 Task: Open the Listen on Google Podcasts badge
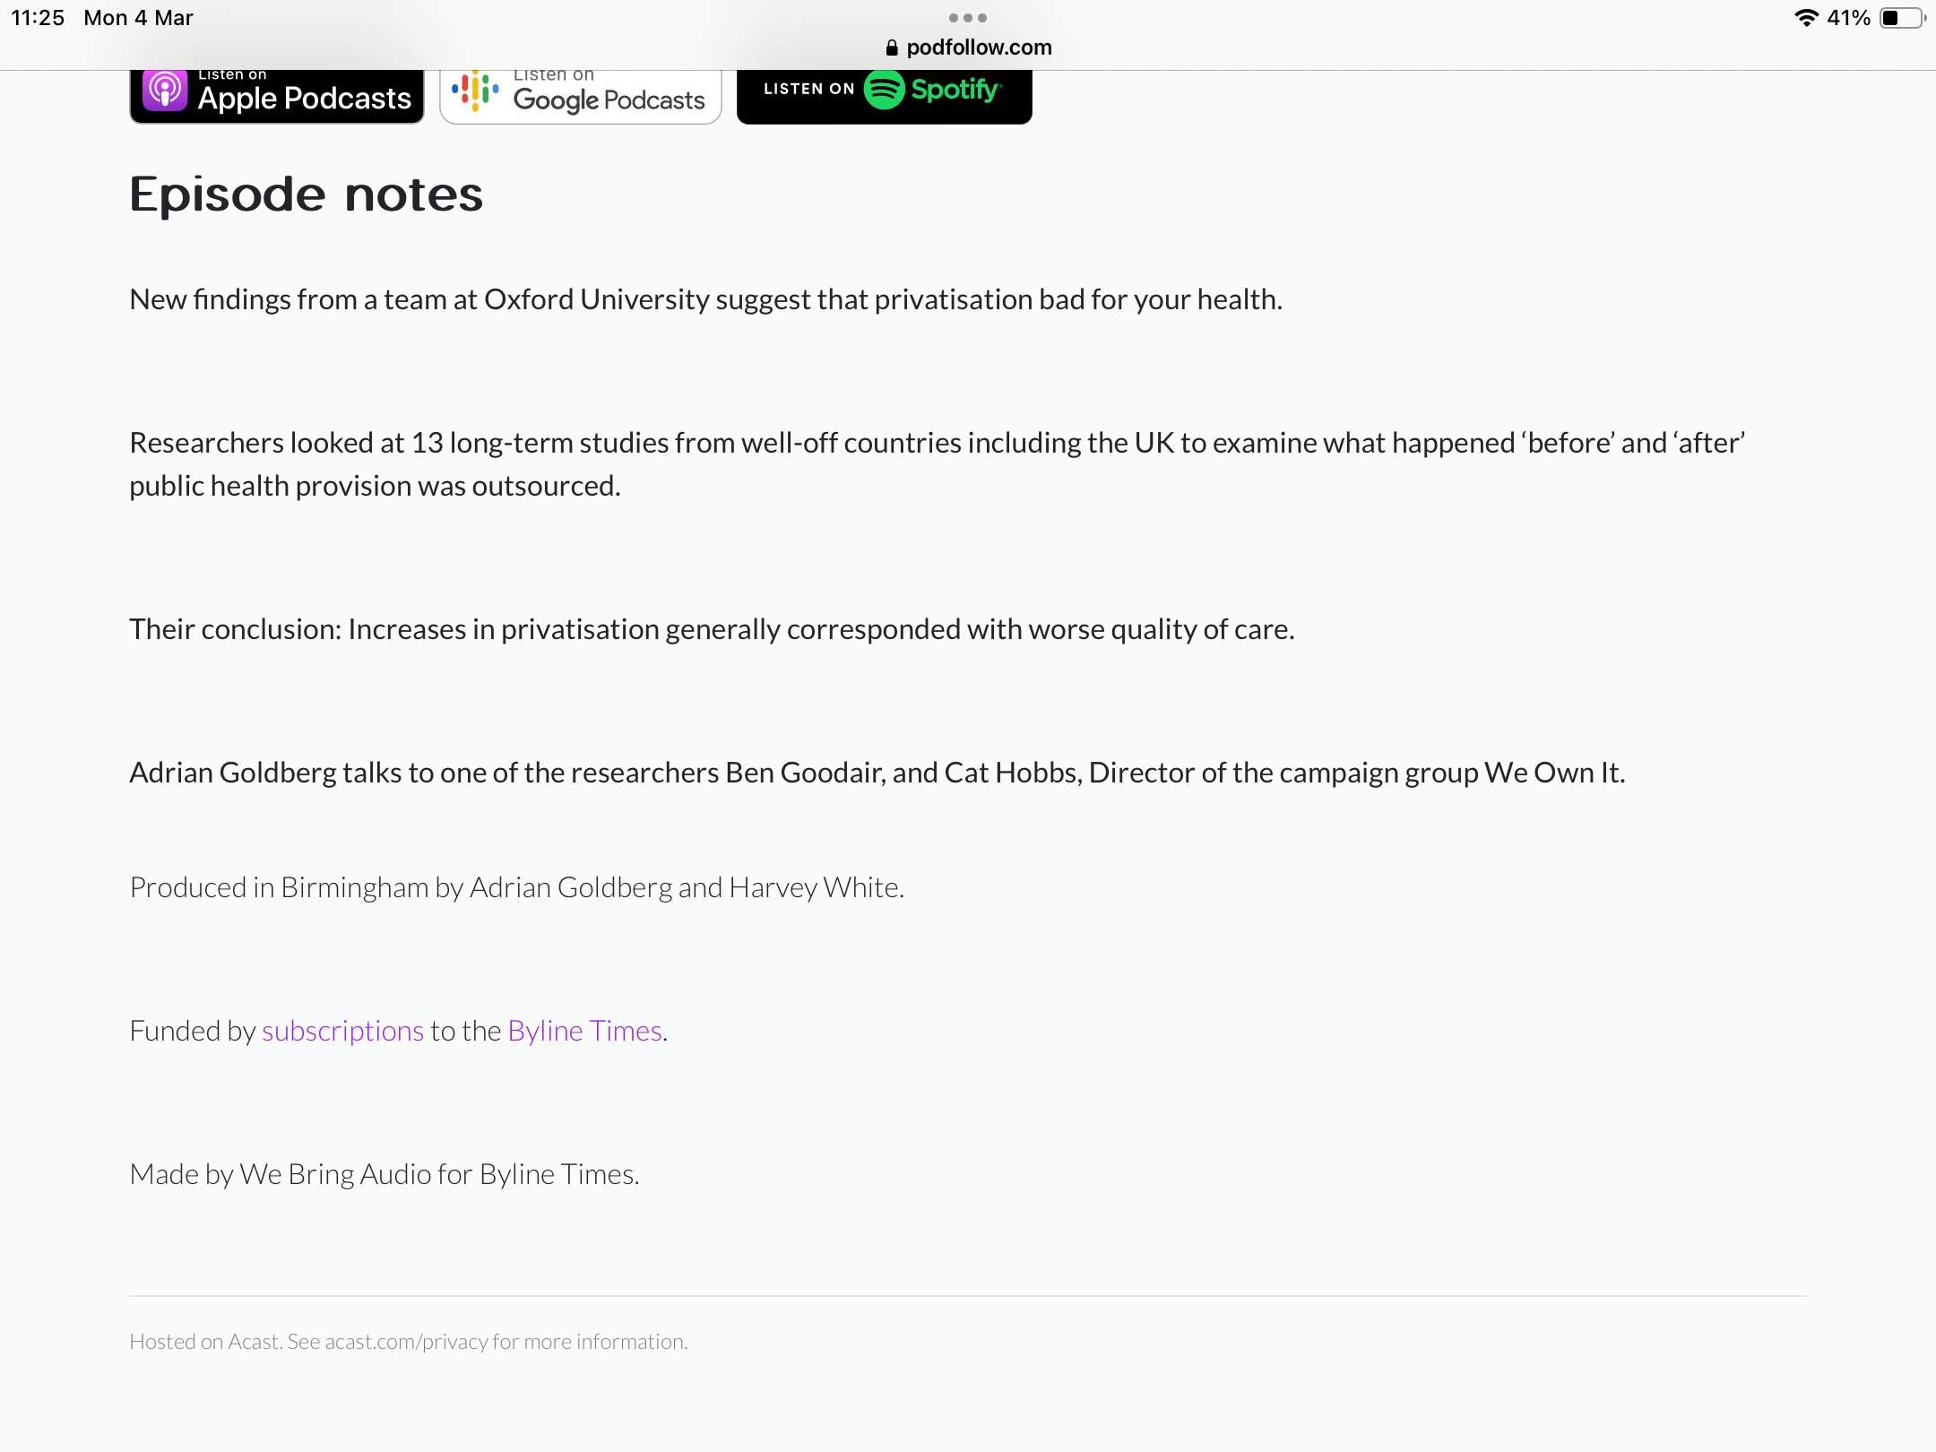point(581,96)
